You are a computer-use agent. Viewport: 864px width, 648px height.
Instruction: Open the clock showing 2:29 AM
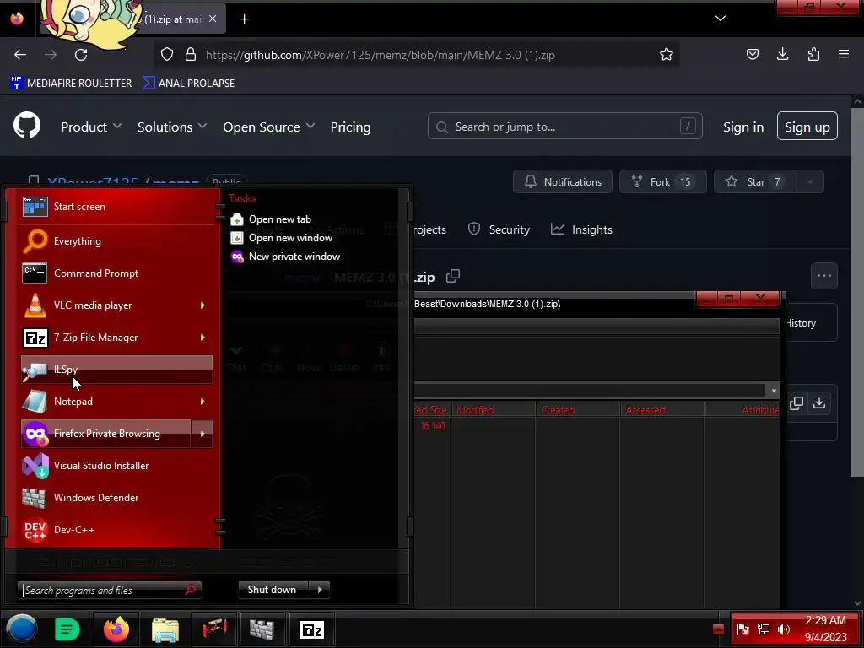825,629
